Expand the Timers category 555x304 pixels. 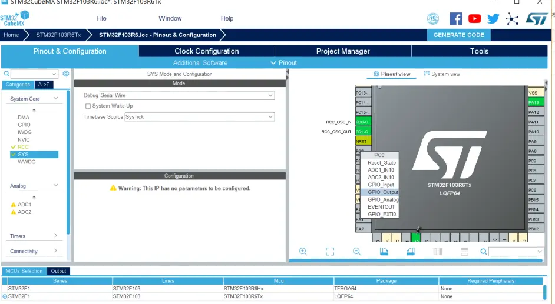(x=55, y=236)
